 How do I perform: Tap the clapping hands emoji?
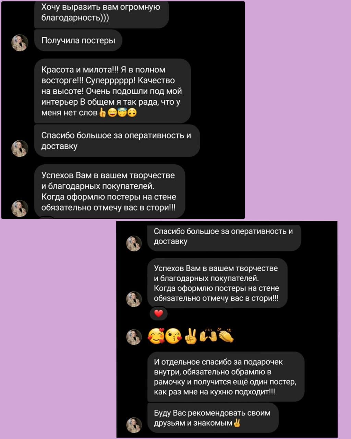pos(226,336)
